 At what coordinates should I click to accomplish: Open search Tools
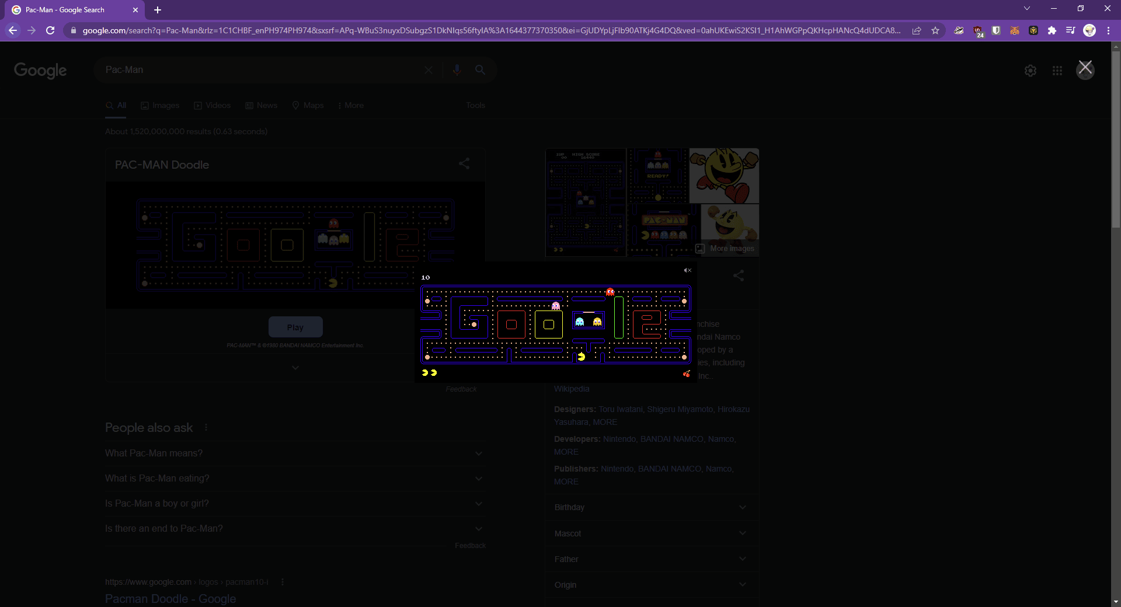tap(475, 106)
